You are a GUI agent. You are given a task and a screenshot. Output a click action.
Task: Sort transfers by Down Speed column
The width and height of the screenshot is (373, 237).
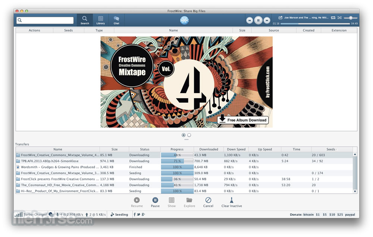pyautogui.click(x=236, y=149)
